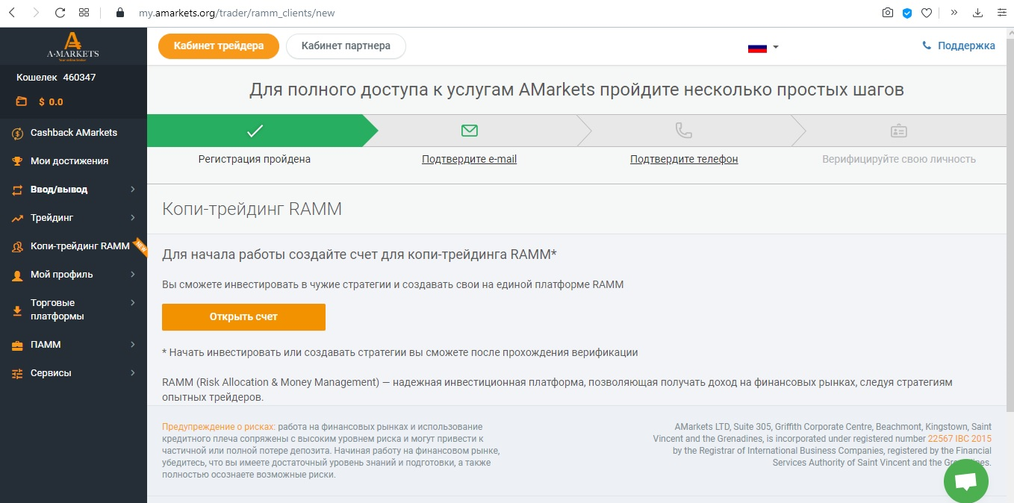
Task: Switch to Кабинет трейдера tab
Action: (219, 46)
